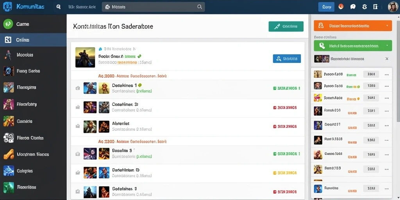The height and width of the screenshot is (200, 400).
Task: Open the chat bubble icon in header
Action: pyautogui.click(x=353, y=7)
